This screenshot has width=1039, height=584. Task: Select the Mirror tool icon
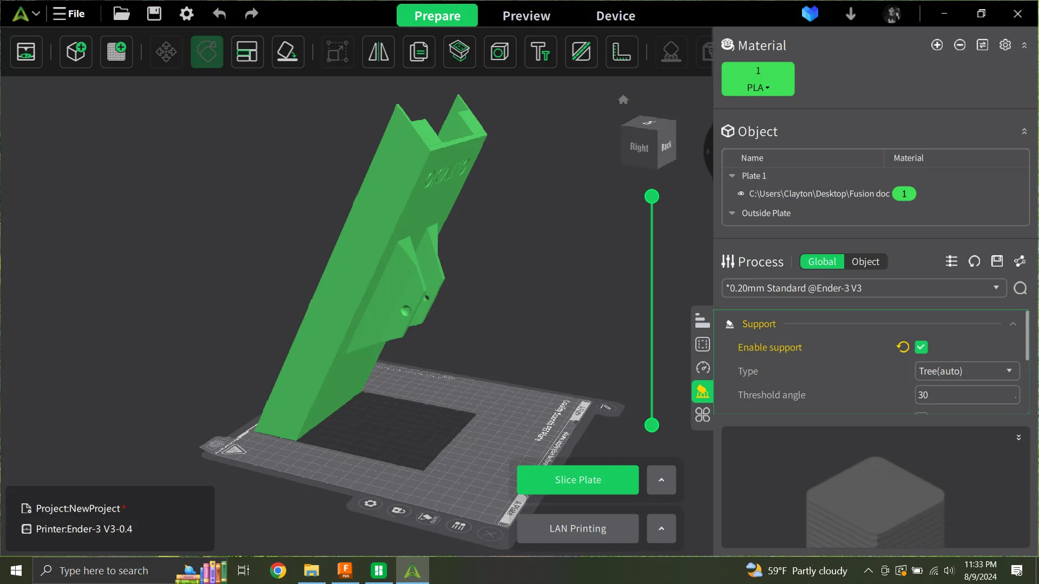[378, 52]
